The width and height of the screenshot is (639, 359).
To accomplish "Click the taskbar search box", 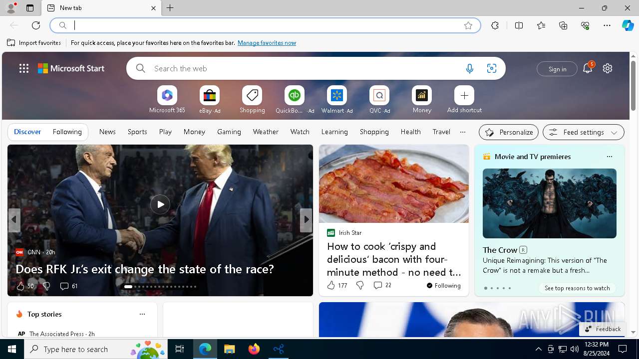I will [96, 349].
